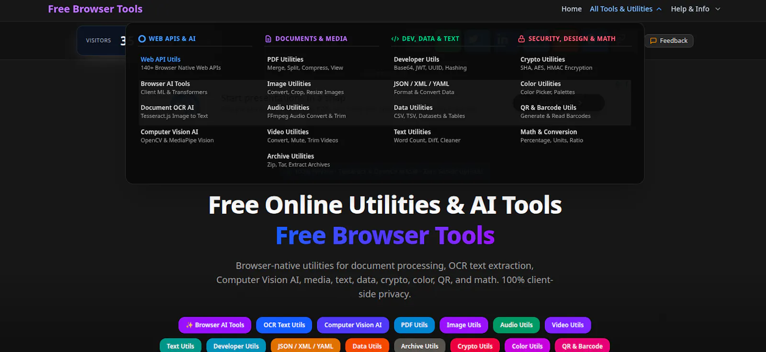Select Image Utilities menu entry
This screenshot has width=766, height=352.
pyautogui.click(x=305, y=88)
